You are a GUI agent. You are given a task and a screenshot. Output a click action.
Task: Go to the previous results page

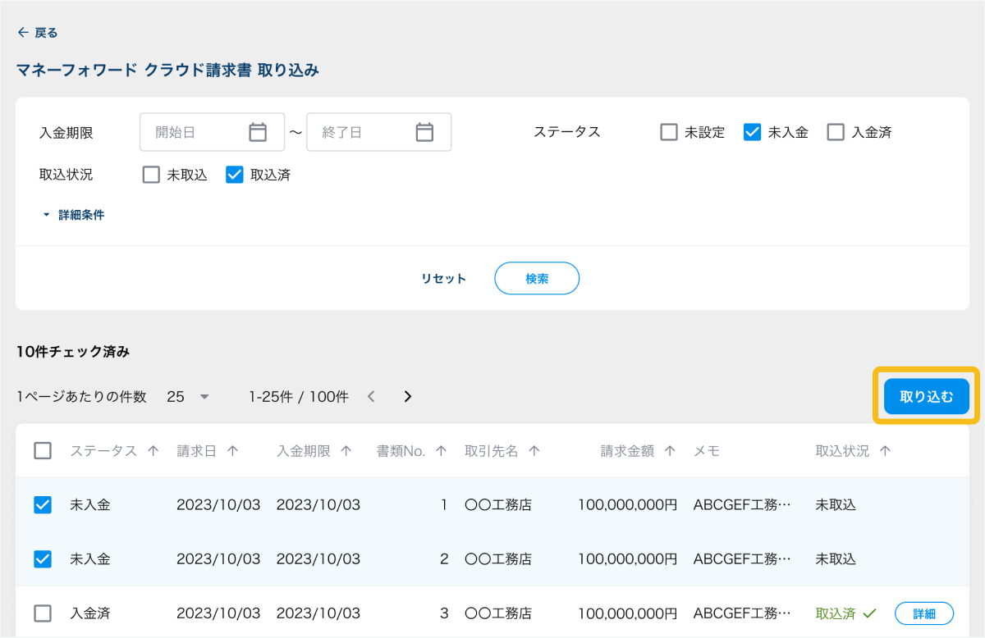pos(371,397)
